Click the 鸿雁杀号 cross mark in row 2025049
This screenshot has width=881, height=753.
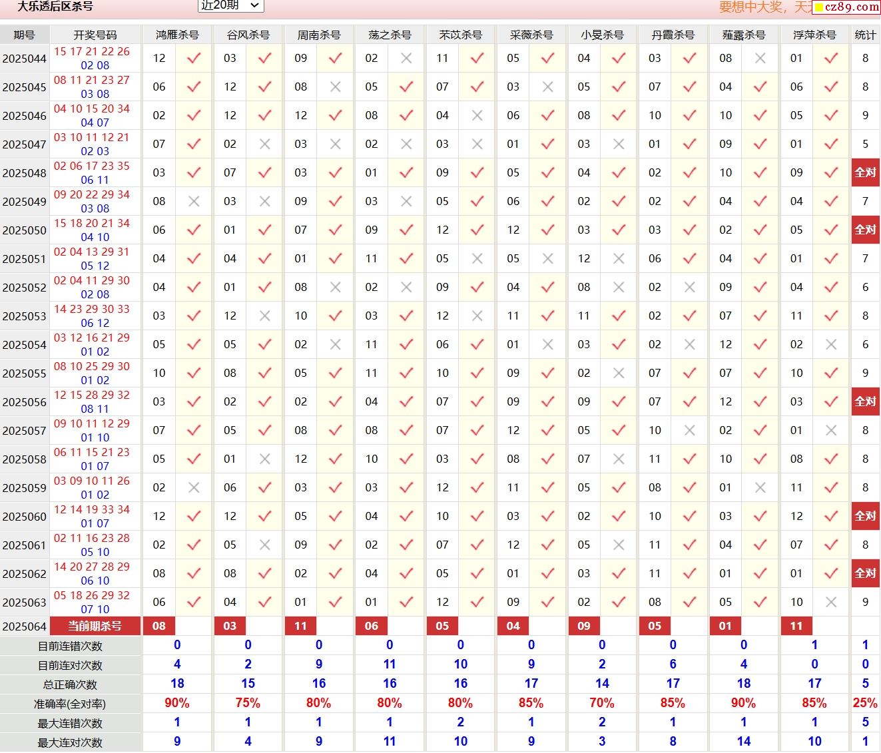[194, 202]
